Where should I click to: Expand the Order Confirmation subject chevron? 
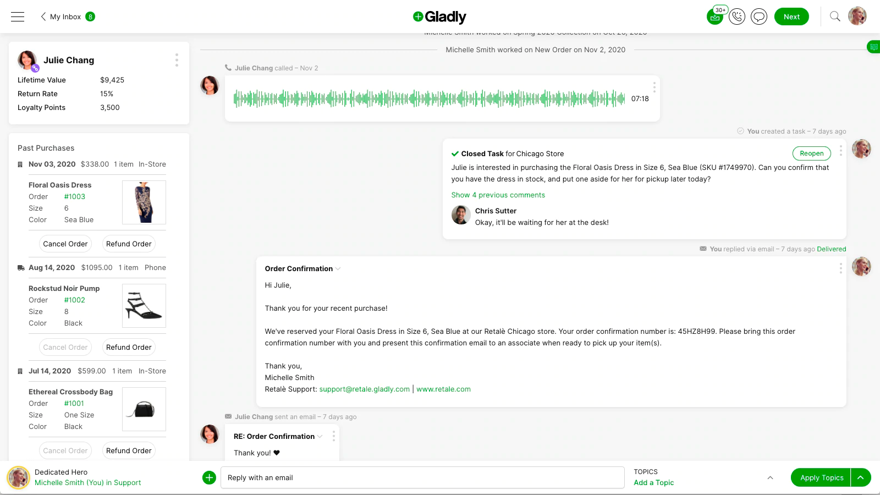(x=338, y=269)
